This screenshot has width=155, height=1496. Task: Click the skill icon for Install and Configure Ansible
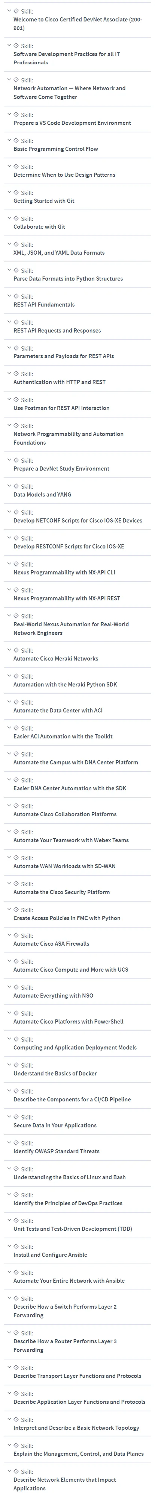[x=16, y=1246]
